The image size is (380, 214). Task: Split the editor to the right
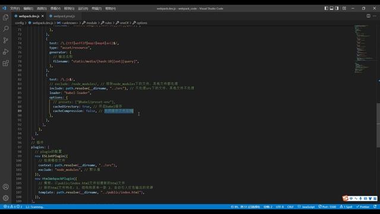point(368,16)
